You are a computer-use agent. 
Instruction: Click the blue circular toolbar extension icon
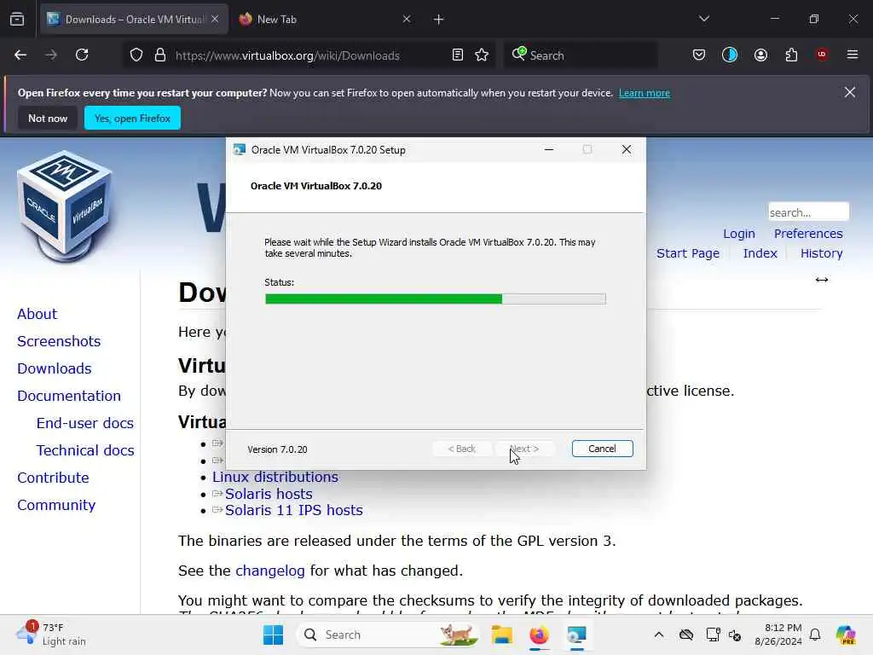[730, 55]
